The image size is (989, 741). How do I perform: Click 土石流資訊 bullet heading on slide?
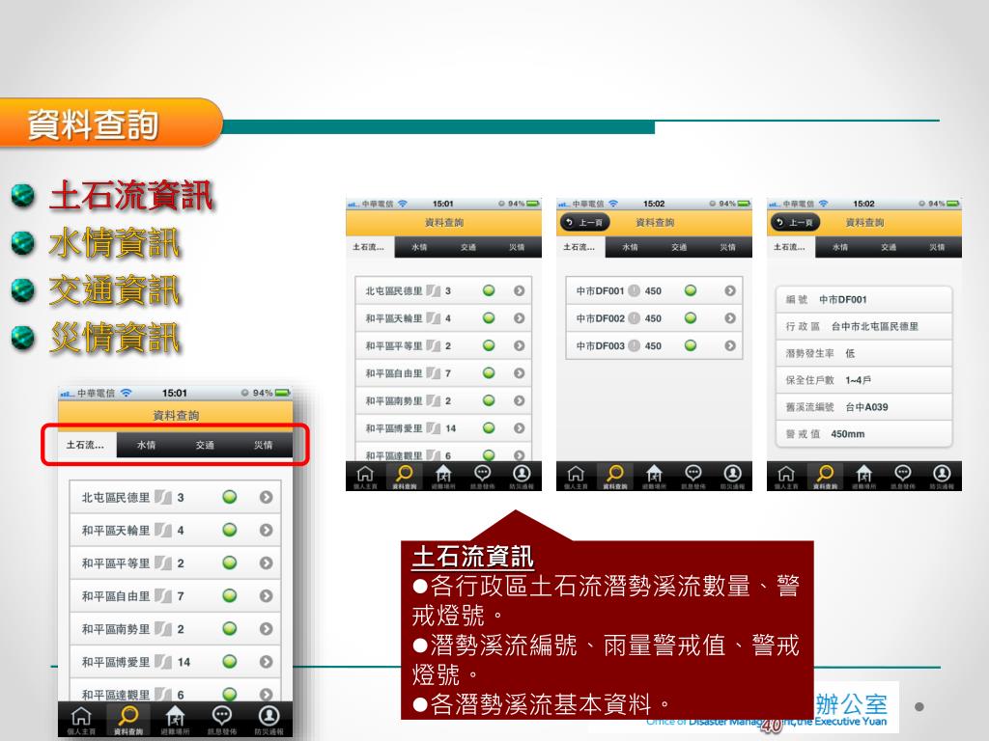tap(131, 195)
